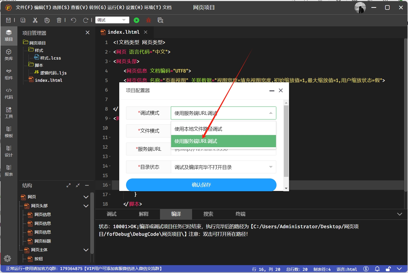Click the save file toolbar icon
408x273 pixels.
pos(8,20)
